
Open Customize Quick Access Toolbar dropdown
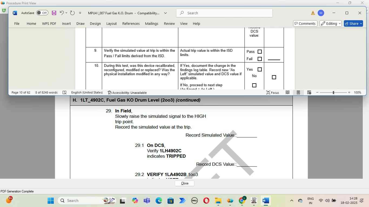point(80,13)
